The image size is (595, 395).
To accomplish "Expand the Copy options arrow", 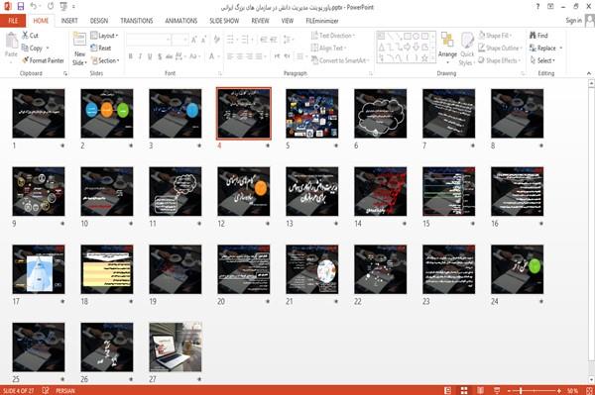I will (x=48, y=49).
